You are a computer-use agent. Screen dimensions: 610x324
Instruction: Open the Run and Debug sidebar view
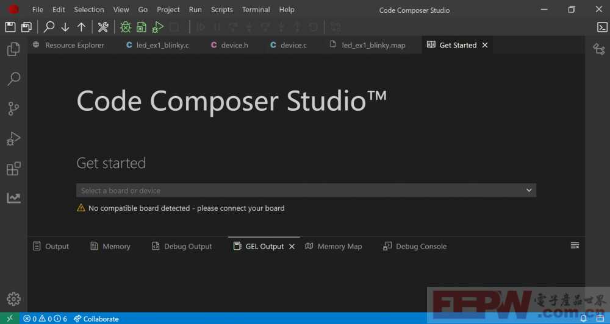pos(13,139)
